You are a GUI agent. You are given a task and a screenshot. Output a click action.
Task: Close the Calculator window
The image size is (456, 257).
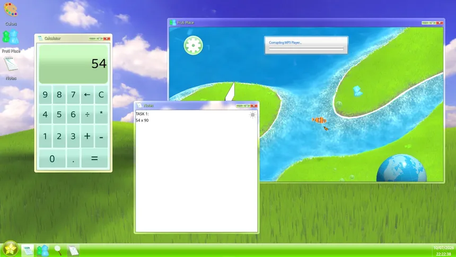(x=107, y=38)
